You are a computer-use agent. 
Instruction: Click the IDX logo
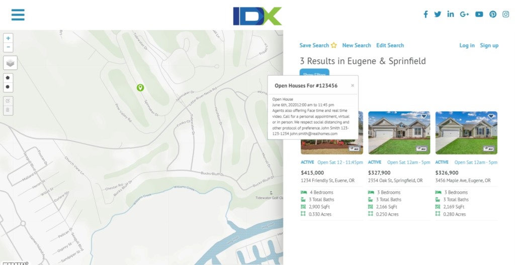257,16
